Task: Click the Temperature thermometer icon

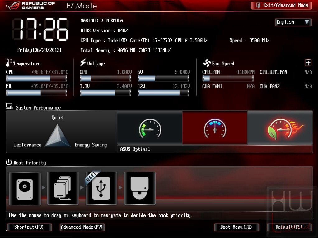Action: [8, 63]
